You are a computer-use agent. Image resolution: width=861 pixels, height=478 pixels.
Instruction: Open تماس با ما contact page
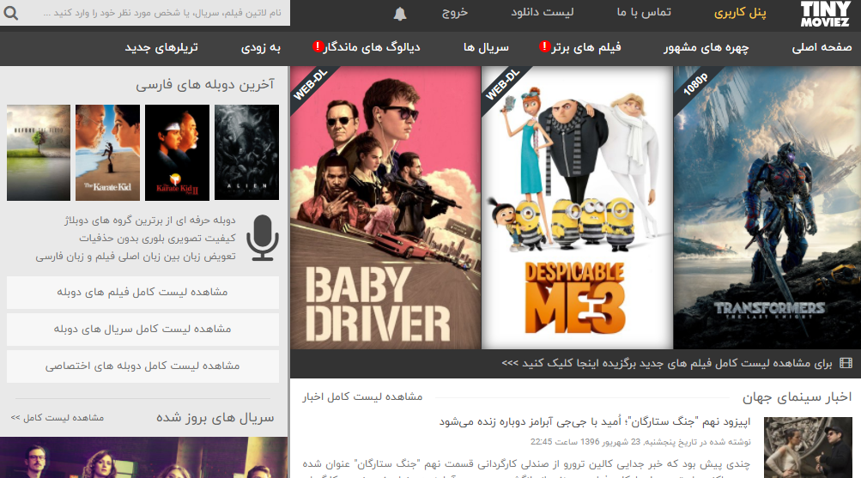click(644, 12)
